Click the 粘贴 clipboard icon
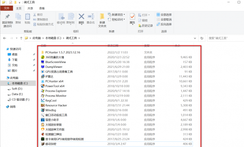244x147 pixels. 27,16
